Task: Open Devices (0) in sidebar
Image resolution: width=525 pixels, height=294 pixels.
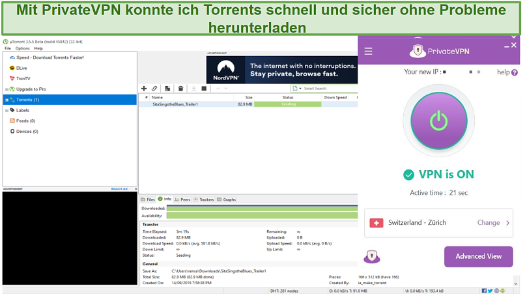Action: 24,132
